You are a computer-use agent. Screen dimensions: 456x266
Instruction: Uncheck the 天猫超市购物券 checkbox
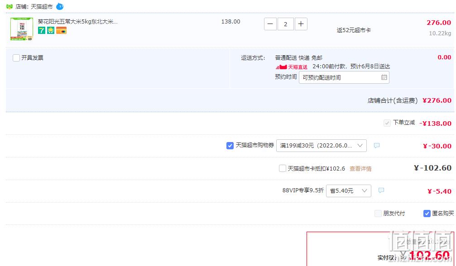click(230, 146)
